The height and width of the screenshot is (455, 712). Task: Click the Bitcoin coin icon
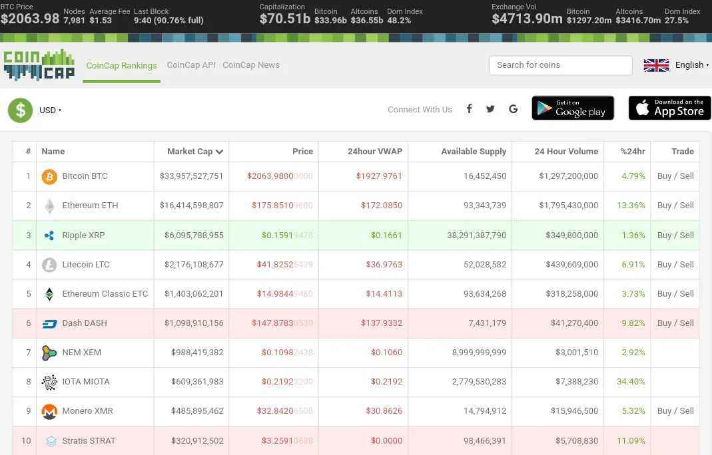49,176
